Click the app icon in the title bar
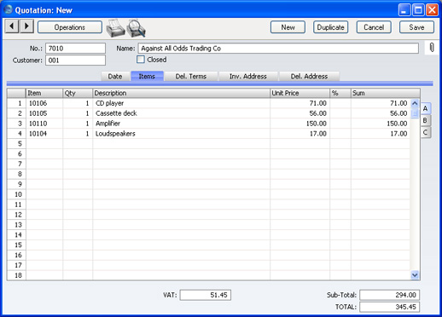 click(x=8, y=9)
